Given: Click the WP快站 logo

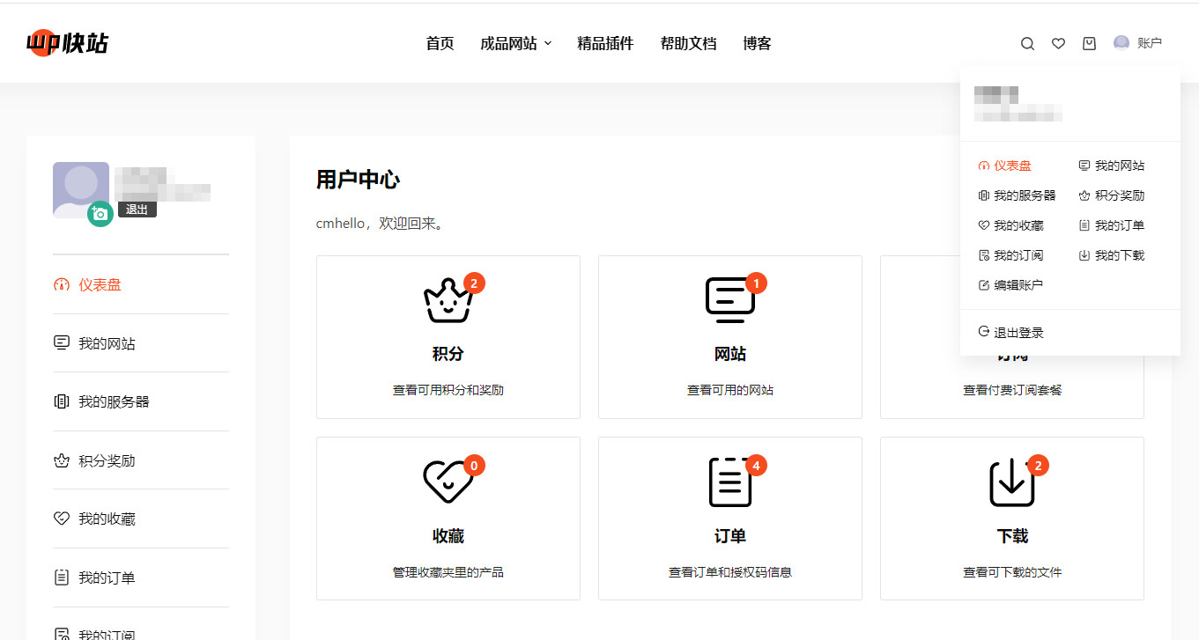Looking at the screenshot, I should point(68,42).
